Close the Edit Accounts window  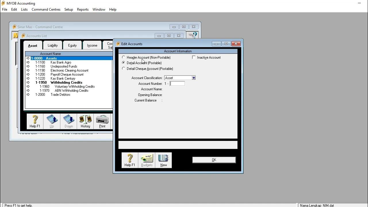tap(236, 44)
